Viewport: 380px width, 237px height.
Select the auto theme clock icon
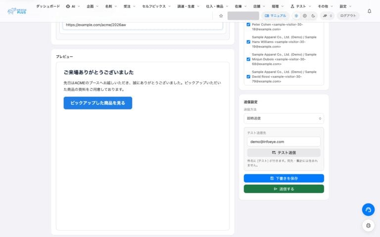pos(305,16)
